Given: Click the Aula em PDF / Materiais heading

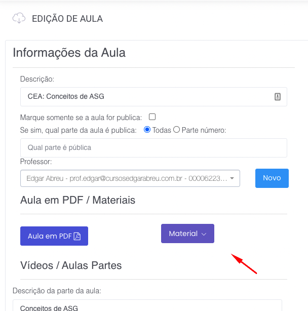Looking at the screenshot, I should (78, 200).
